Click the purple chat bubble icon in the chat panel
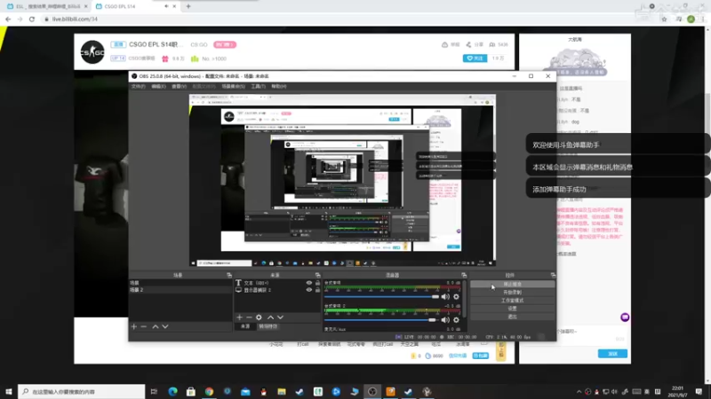Screen dimensions: 711x399 tap(625, 317)
